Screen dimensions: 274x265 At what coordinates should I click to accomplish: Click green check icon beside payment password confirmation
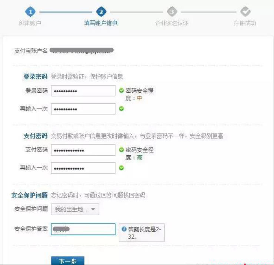[x=122, y=168]
